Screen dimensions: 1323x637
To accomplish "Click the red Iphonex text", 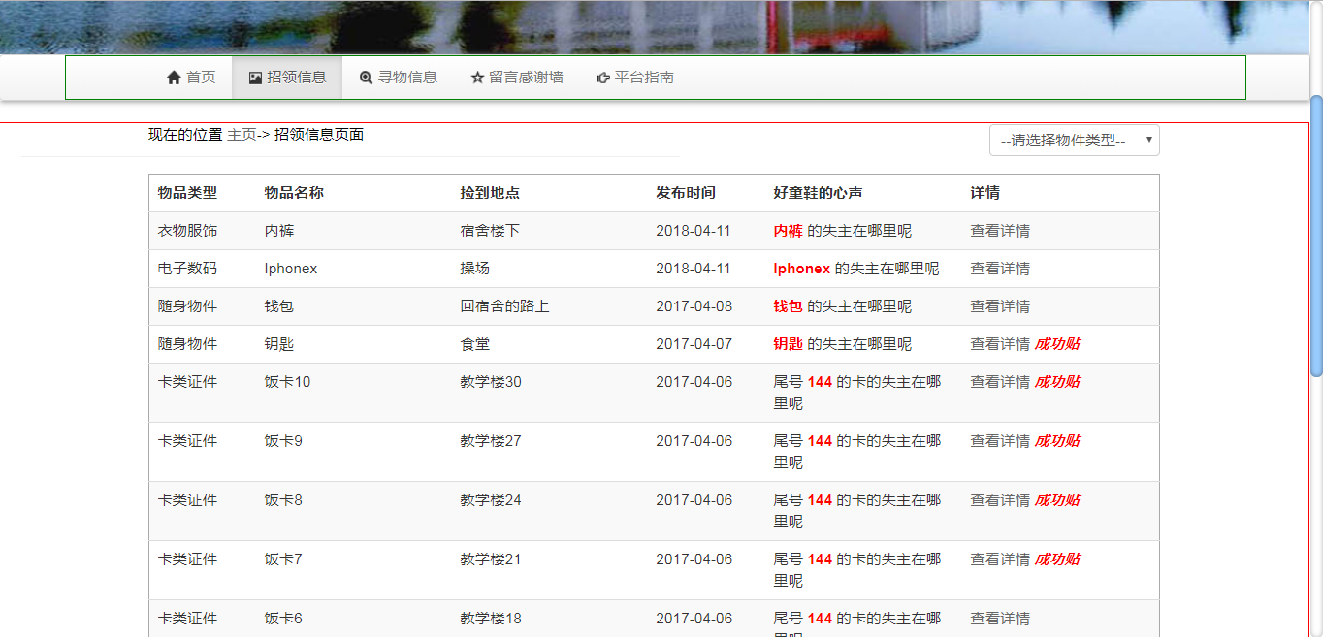I will 802,269.
